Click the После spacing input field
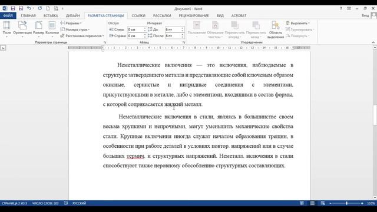The image size is (377, 212). coord(173,36)
